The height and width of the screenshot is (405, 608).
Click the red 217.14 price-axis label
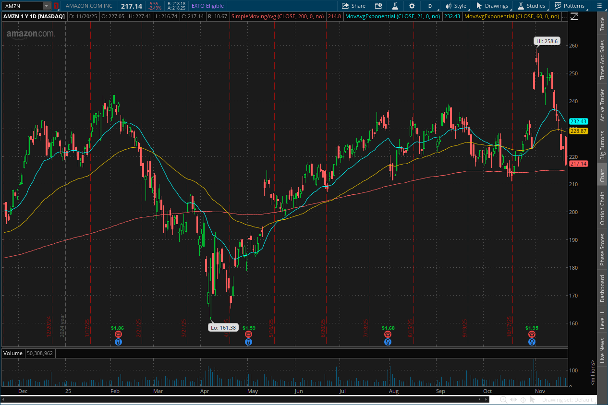click(x=578, y=164)
